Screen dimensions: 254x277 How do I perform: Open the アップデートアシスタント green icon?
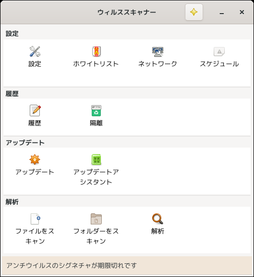(x=96, y=159)
